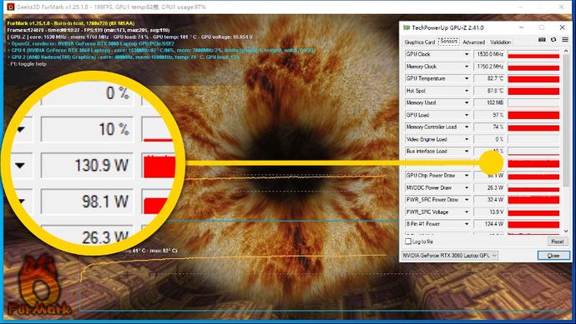The height and width of the screenshot is (324, 576).
Task: Open the GPU-Z hamburger menu icon
Action: (565, 40)
